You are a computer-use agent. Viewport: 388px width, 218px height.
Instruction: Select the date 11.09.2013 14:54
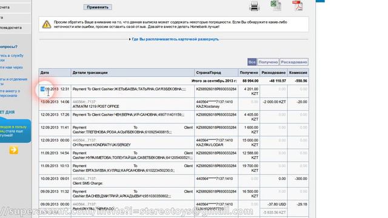point(55,153)
